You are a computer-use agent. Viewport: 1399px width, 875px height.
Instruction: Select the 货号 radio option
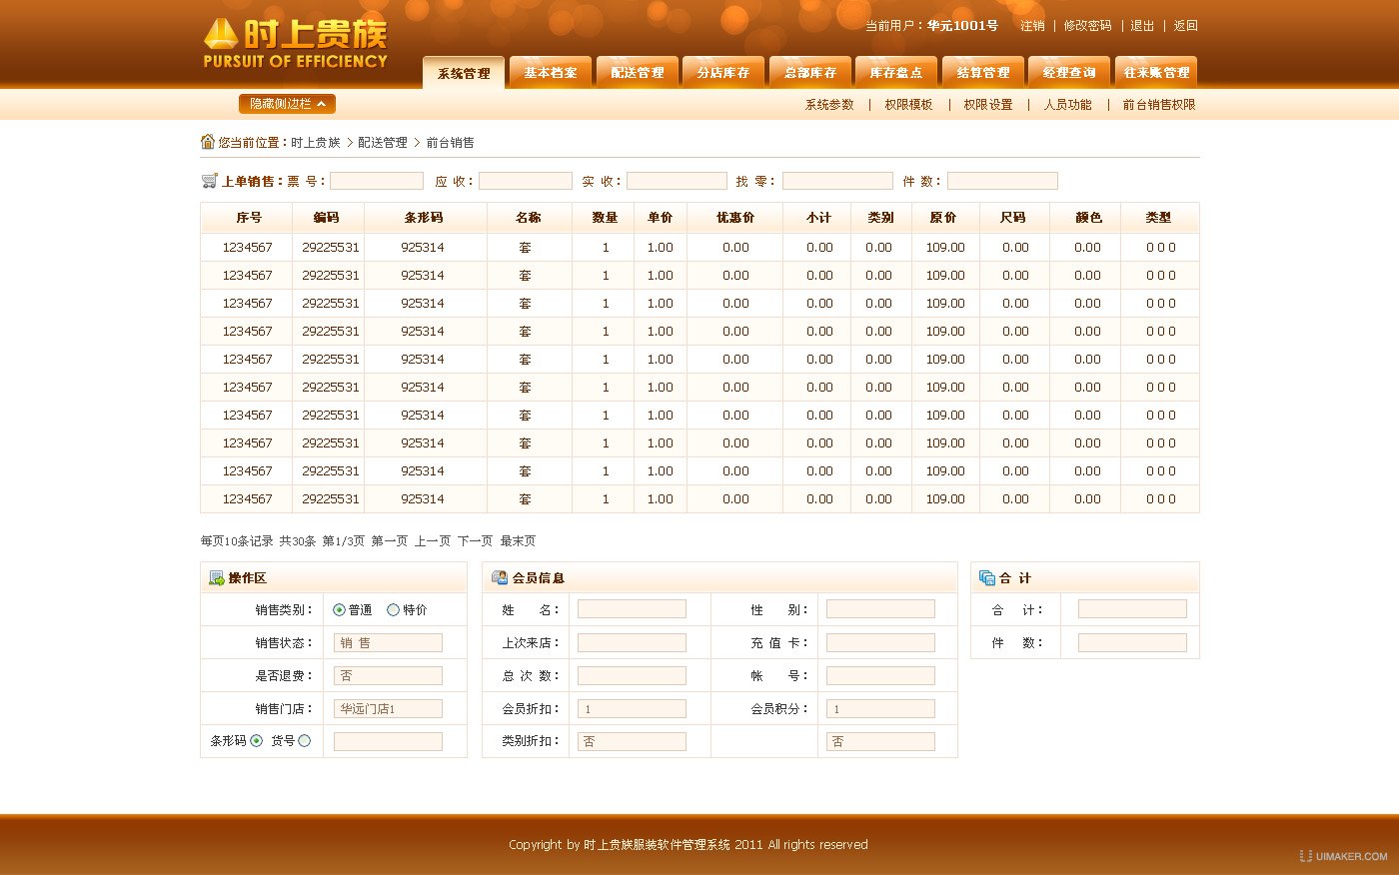[x=305, y=741]
